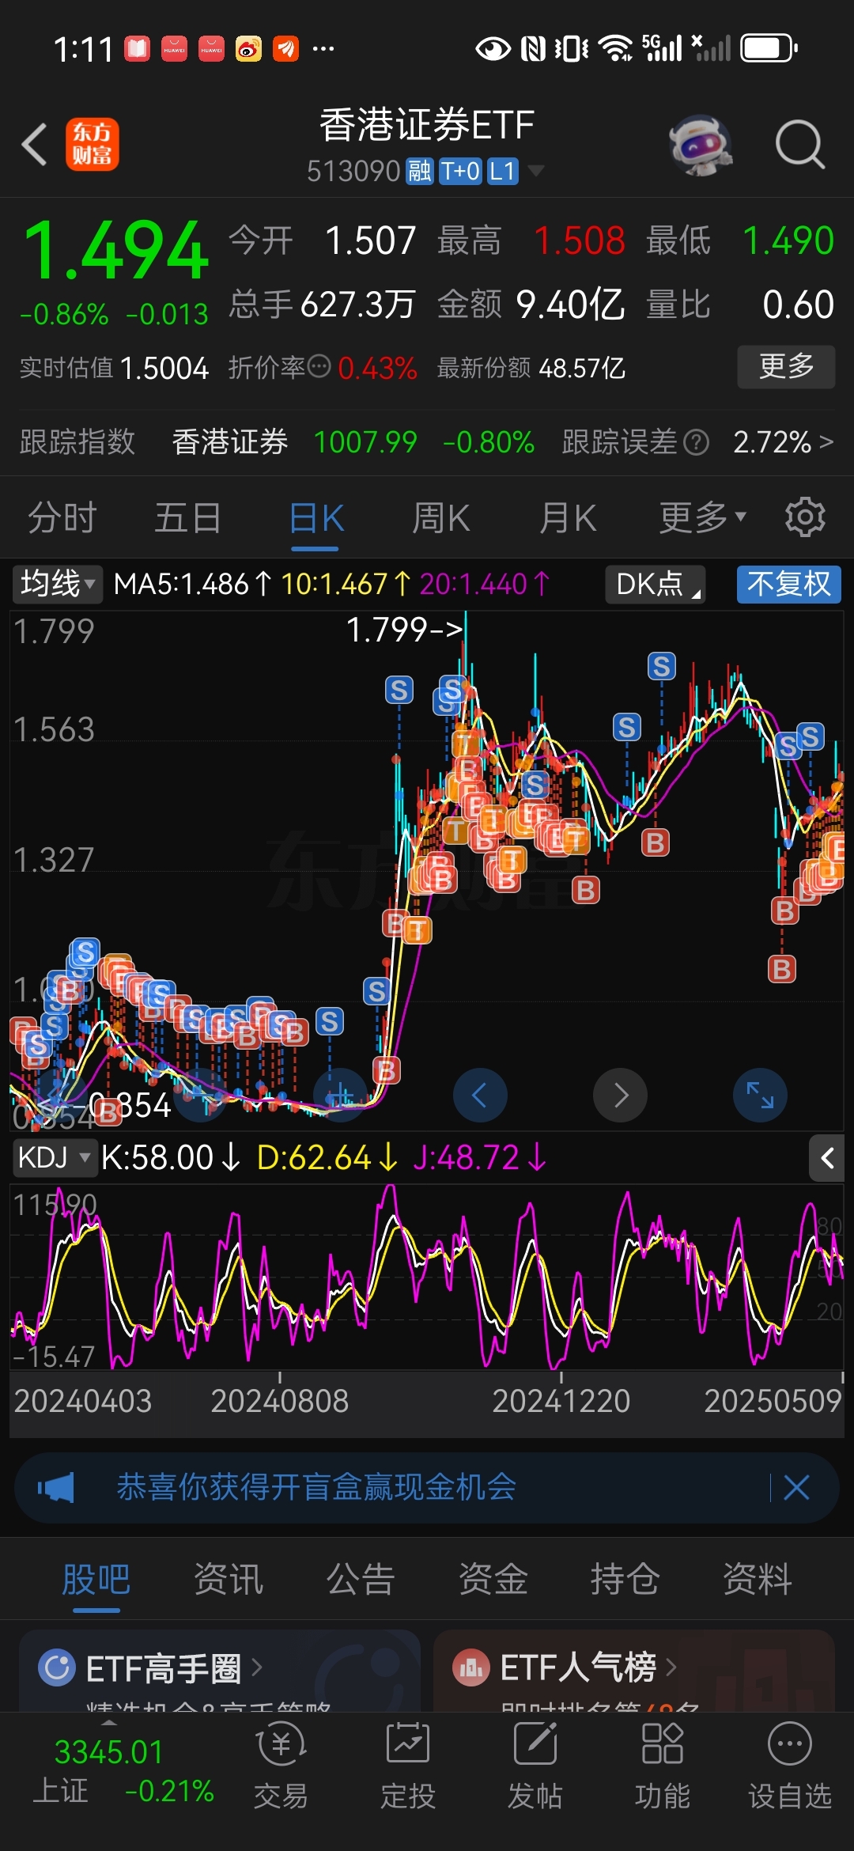Switch to the 资讯 tab

pos(229,1580)
